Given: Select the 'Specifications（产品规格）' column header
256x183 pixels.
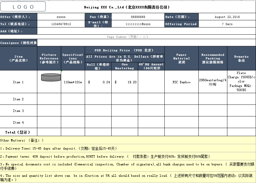Looking at the screenshot, I should 73,58.
